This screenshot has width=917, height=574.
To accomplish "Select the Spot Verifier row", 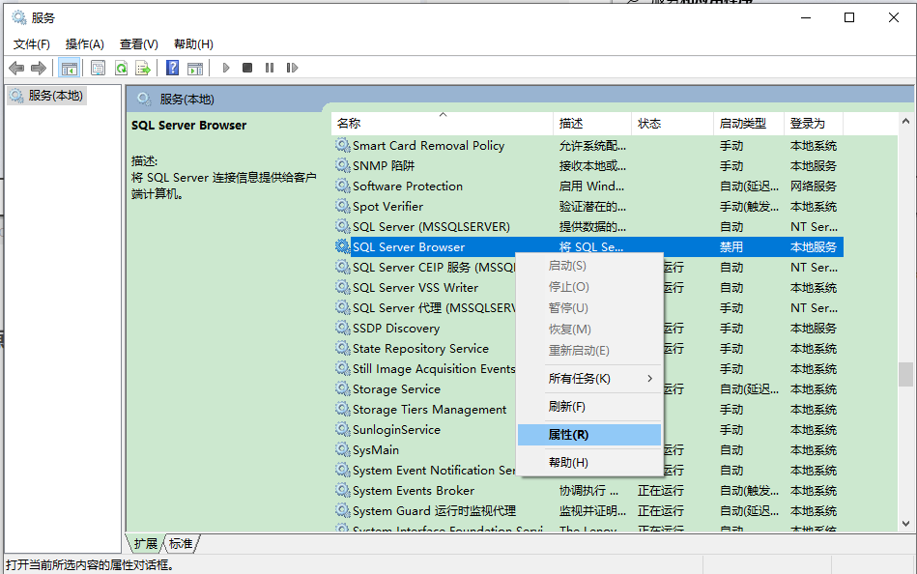I will [587, 206].
